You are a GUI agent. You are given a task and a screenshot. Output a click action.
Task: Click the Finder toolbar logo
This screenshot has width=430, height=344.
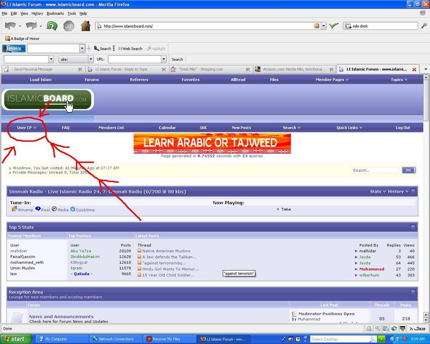(14, 49)
